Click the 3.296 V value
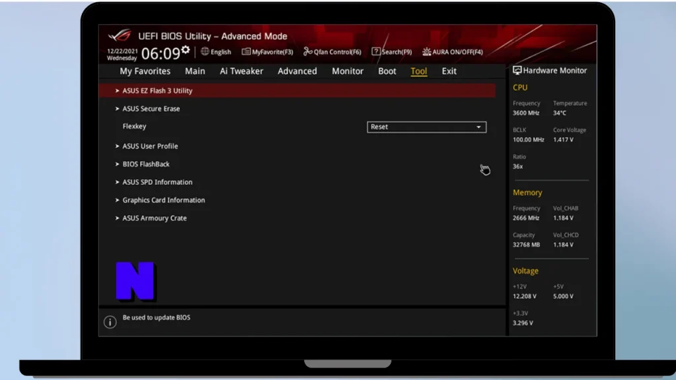676x380 pixels. pos(523,323)
